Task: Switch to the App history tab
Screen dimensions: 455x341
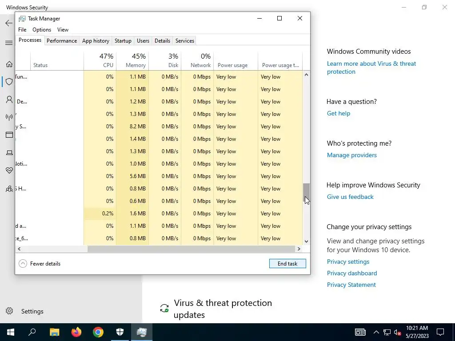Action: (x=96, y=40)
